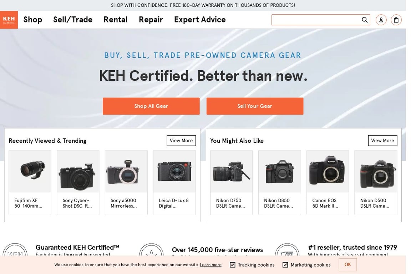Expand the Sell/Trade menu
Image resolution: width=411 pixels, height=274 pixels.
tap(73, 20)
